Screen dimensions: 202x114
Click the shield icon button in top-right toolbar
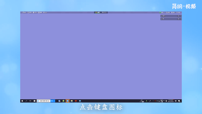[173, 13]
